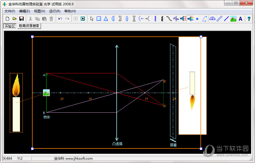Run the simulation with play icon
Image resolution: width=255 pixels, height=163 pixels.
pyautogui.click(x=76, y=19)
